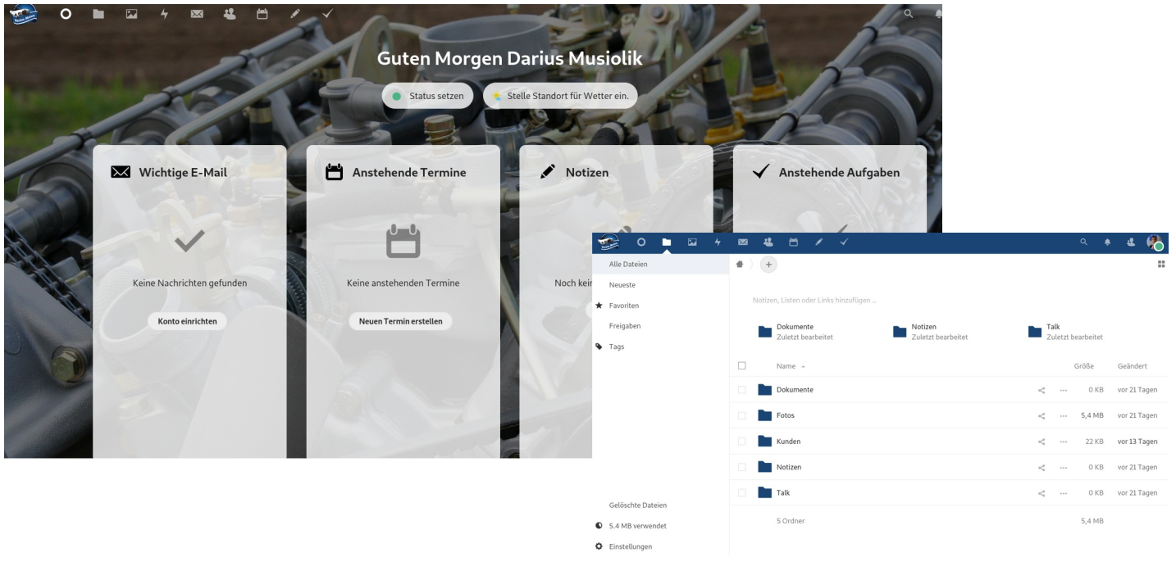Open the Photos app icon in the dashboard top bar
This screenshot has height=580, width=1176.
tap(131, 14)
